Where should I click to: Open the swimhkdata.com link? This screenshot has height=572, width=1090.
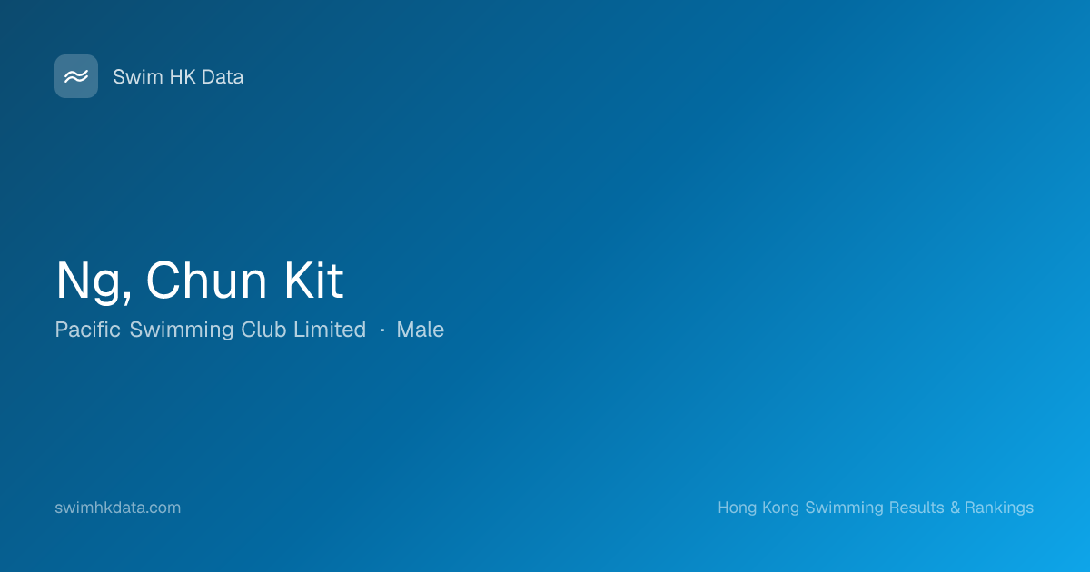118,508
